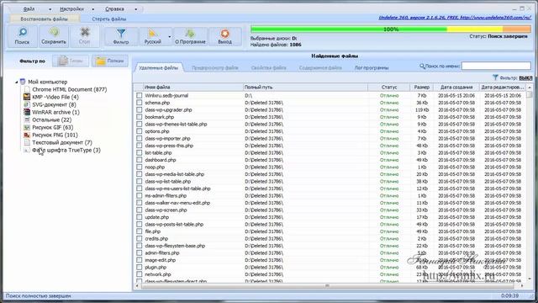Click the Сохранить recover icon
Image resolution: width=538 pixels, height=303 pixels.
tap(54, 33)
